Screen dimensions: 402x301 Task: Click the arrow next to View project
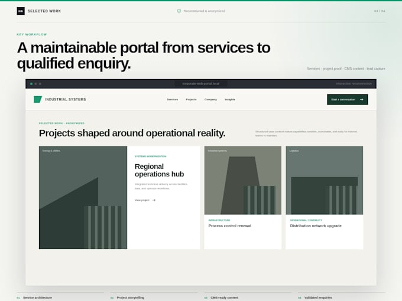[154, 200]
